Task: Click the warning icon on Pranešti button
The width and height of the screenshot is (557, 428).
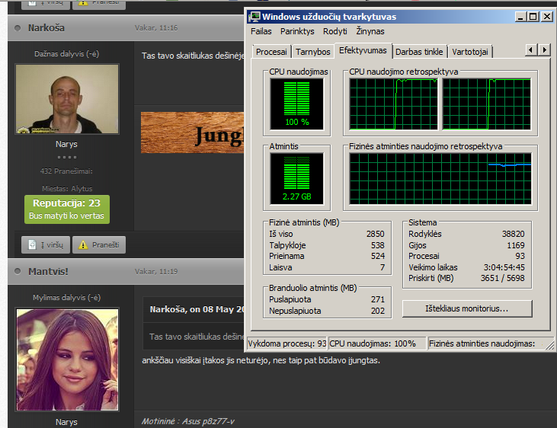Action: point(83,244)
